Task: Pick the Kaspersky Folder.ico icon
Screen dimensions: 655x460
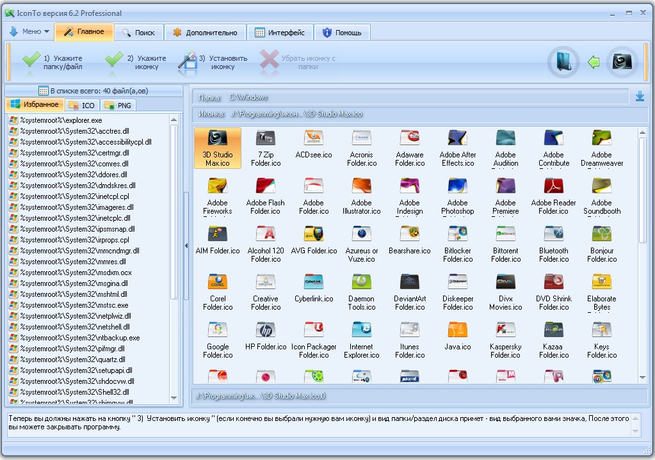Action: point(505,340)
